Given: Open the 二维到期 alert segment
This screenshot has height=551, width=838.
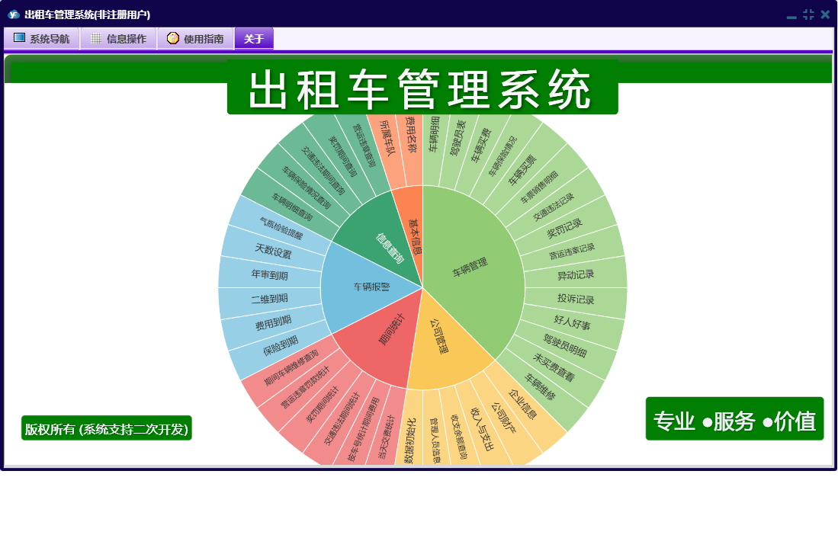Looking at the screenshot, I should click(269, 299).
